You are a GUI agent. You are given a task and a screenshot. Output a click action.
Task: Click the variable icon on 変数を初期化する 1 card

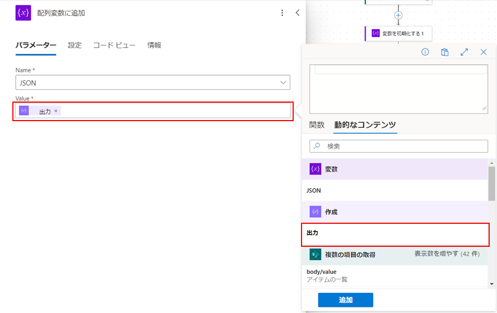376,33
